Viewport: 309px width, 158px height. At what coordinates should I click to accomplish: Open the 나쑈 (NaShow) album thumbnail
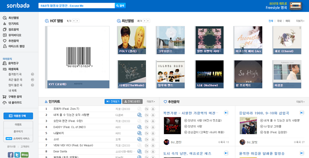click(209, 74)
